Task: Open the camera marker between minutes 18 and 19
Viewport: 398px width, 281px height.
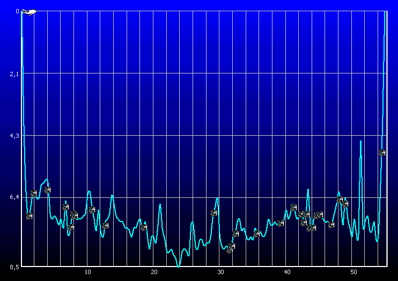Action: (144, 227)
